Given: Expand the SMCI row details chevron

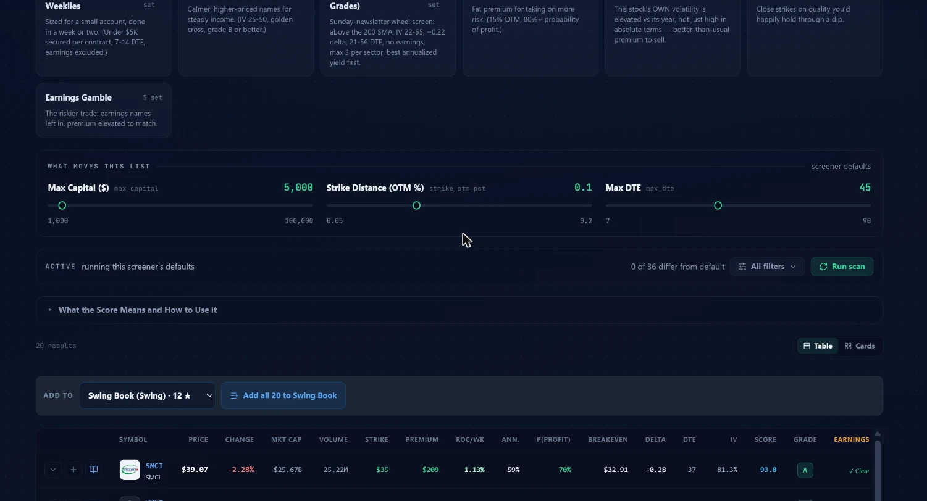Looking at the screenshot, I should tap(53, 470).
